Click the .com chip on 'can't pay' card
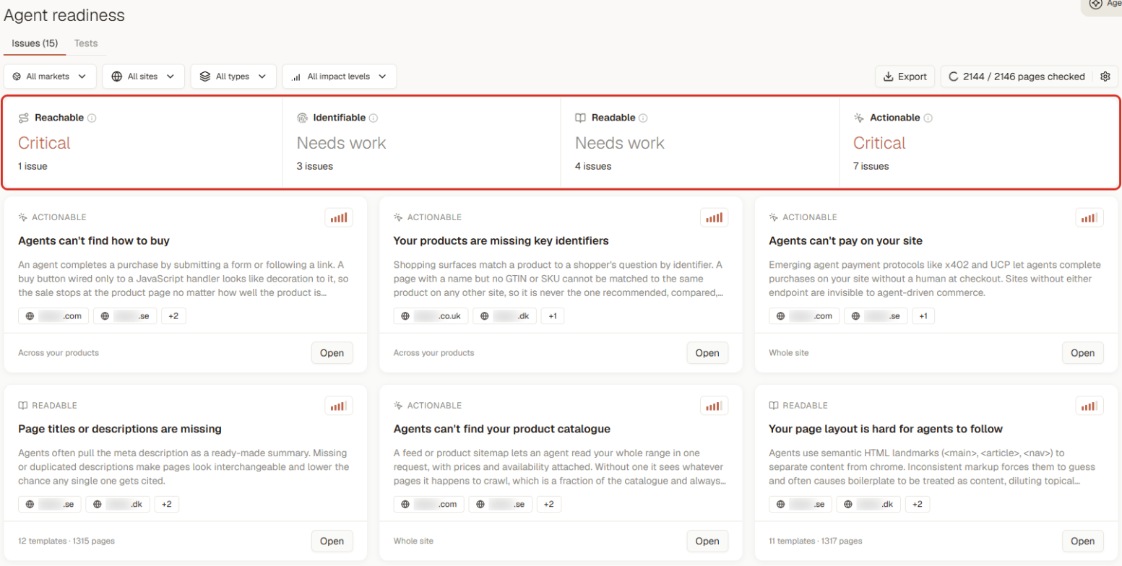Screen dimensions: 1122x566 click(x=804, y=316)
